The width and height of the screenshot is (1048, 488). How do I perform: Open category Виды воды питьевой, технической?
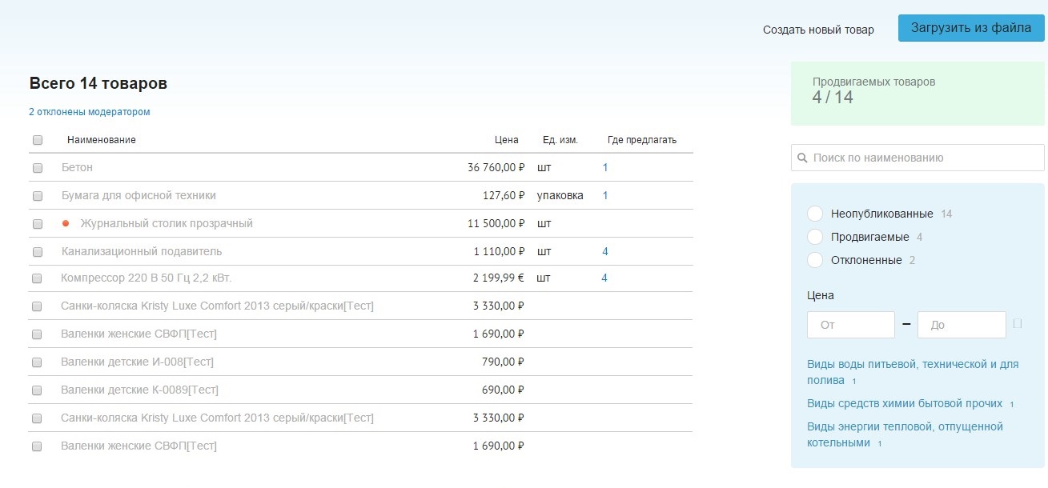(913, 364)
